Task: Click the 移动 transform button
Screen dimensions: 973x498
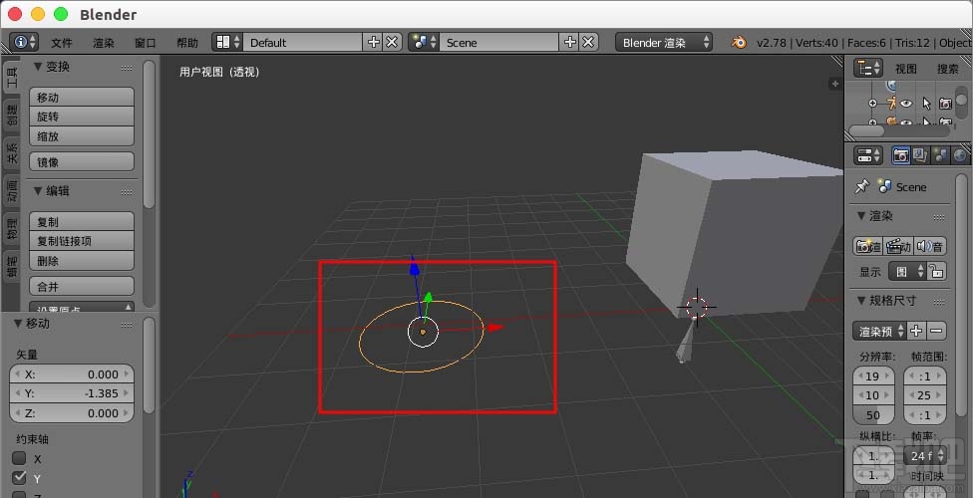Action: [82, 98]
